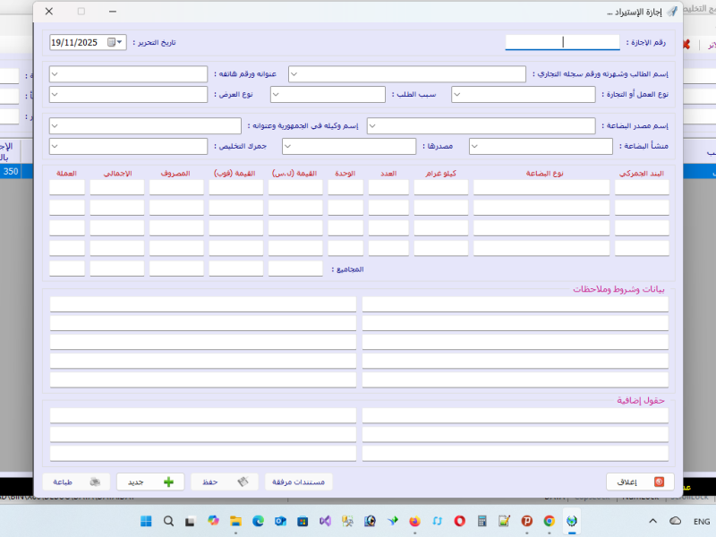Click the ENG language indicator
This screenshot has width=716, height=537.
coord(702,522)
